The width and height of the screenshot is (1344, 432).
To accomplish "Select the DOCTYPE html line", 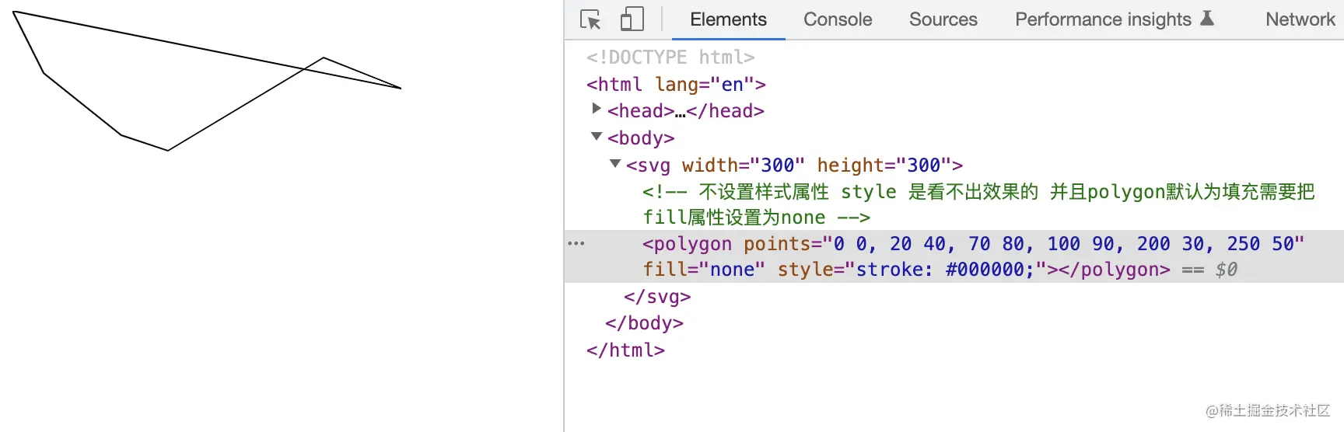I will tap(670, 57).
